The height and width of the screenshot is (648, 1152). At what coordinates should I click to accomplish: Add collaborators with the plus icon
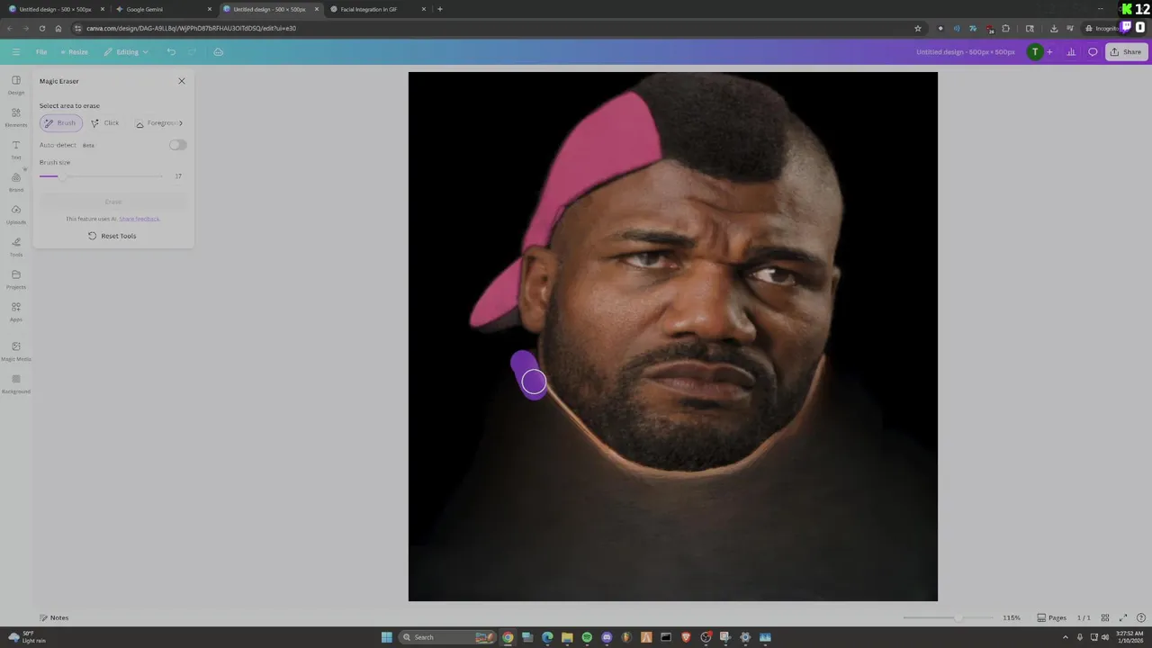[x=1049, y=52]
